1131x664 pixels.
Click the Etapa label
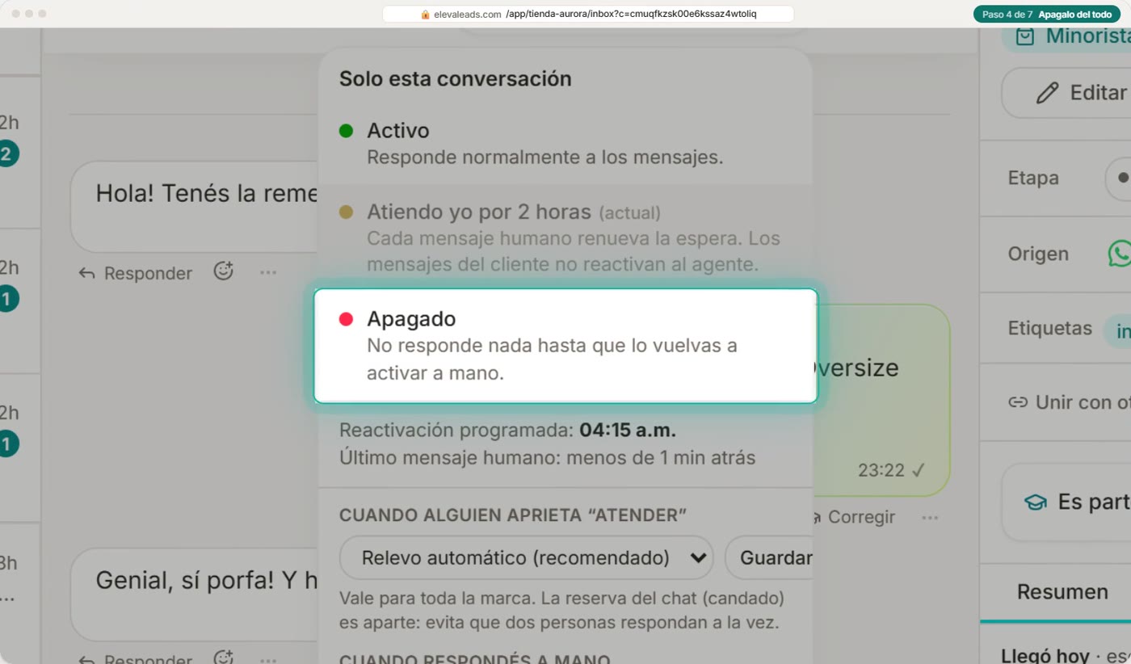(1033, 178)
